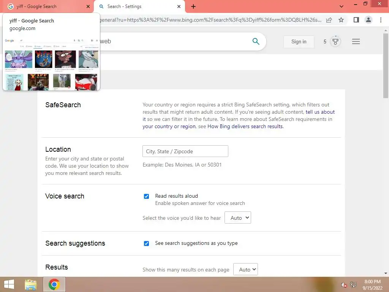This screenshot has width=389, height=292.
Task: Click the Voice search heading
Action: 65,196
